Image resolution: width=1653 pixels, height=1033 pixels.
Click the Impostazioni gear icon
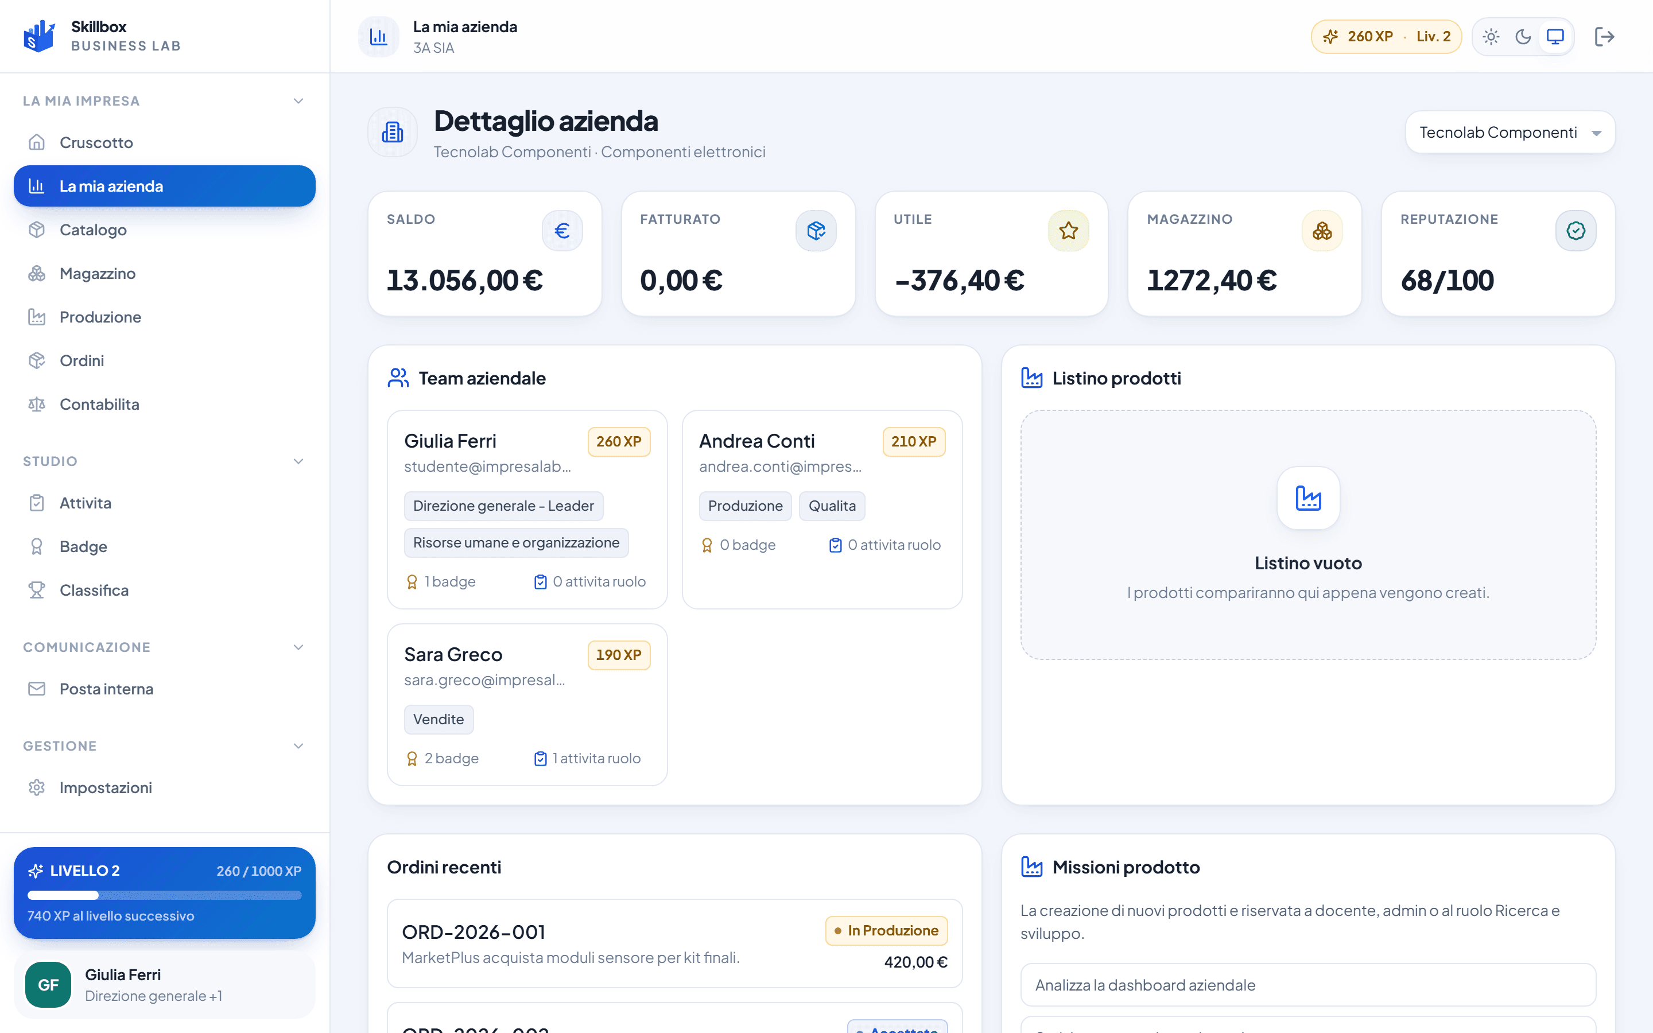point(37,788)
